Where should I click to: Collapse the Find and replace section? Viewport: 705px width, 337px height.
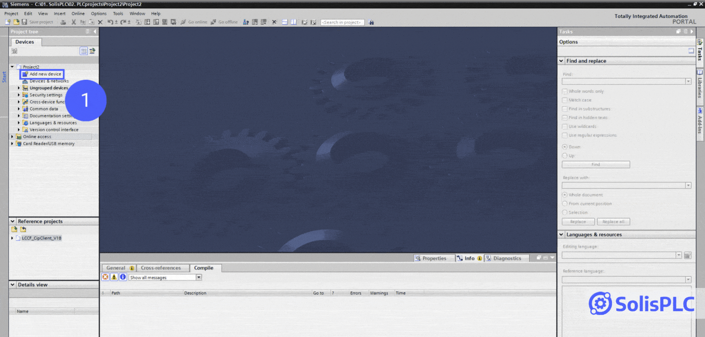(561, 61)
